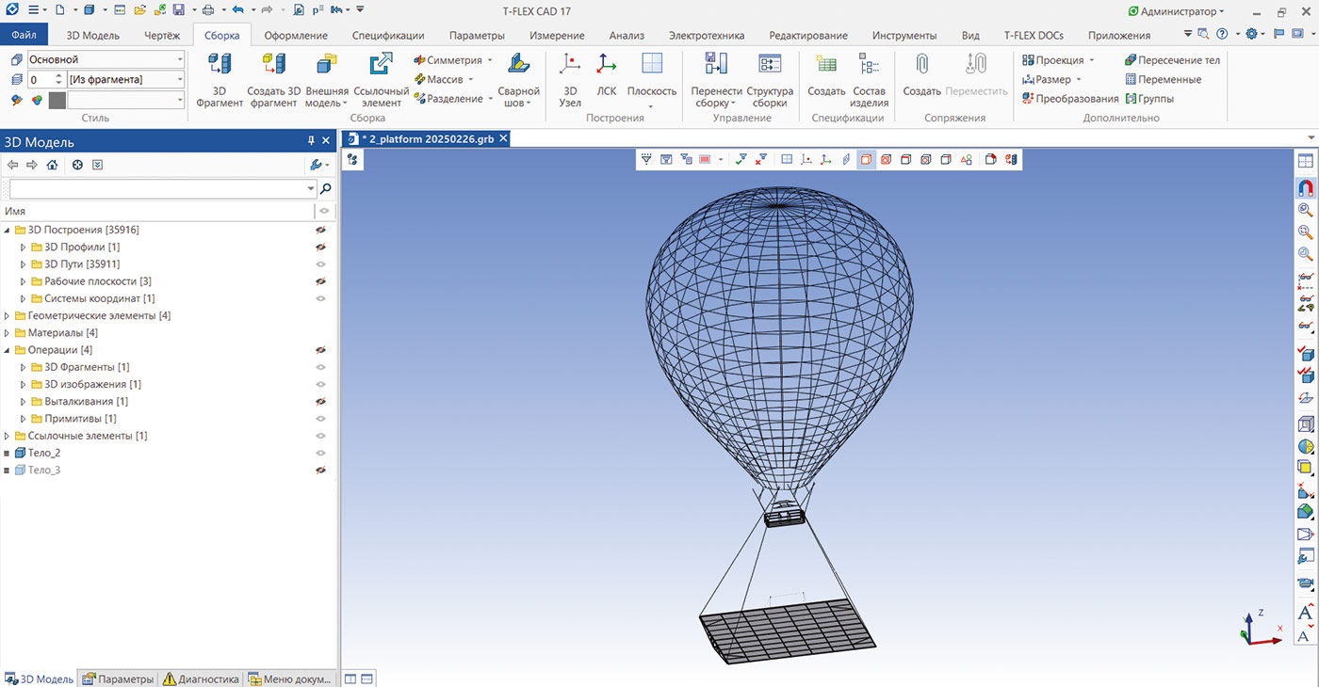Click the search field in 3D Модель panel

156,189
